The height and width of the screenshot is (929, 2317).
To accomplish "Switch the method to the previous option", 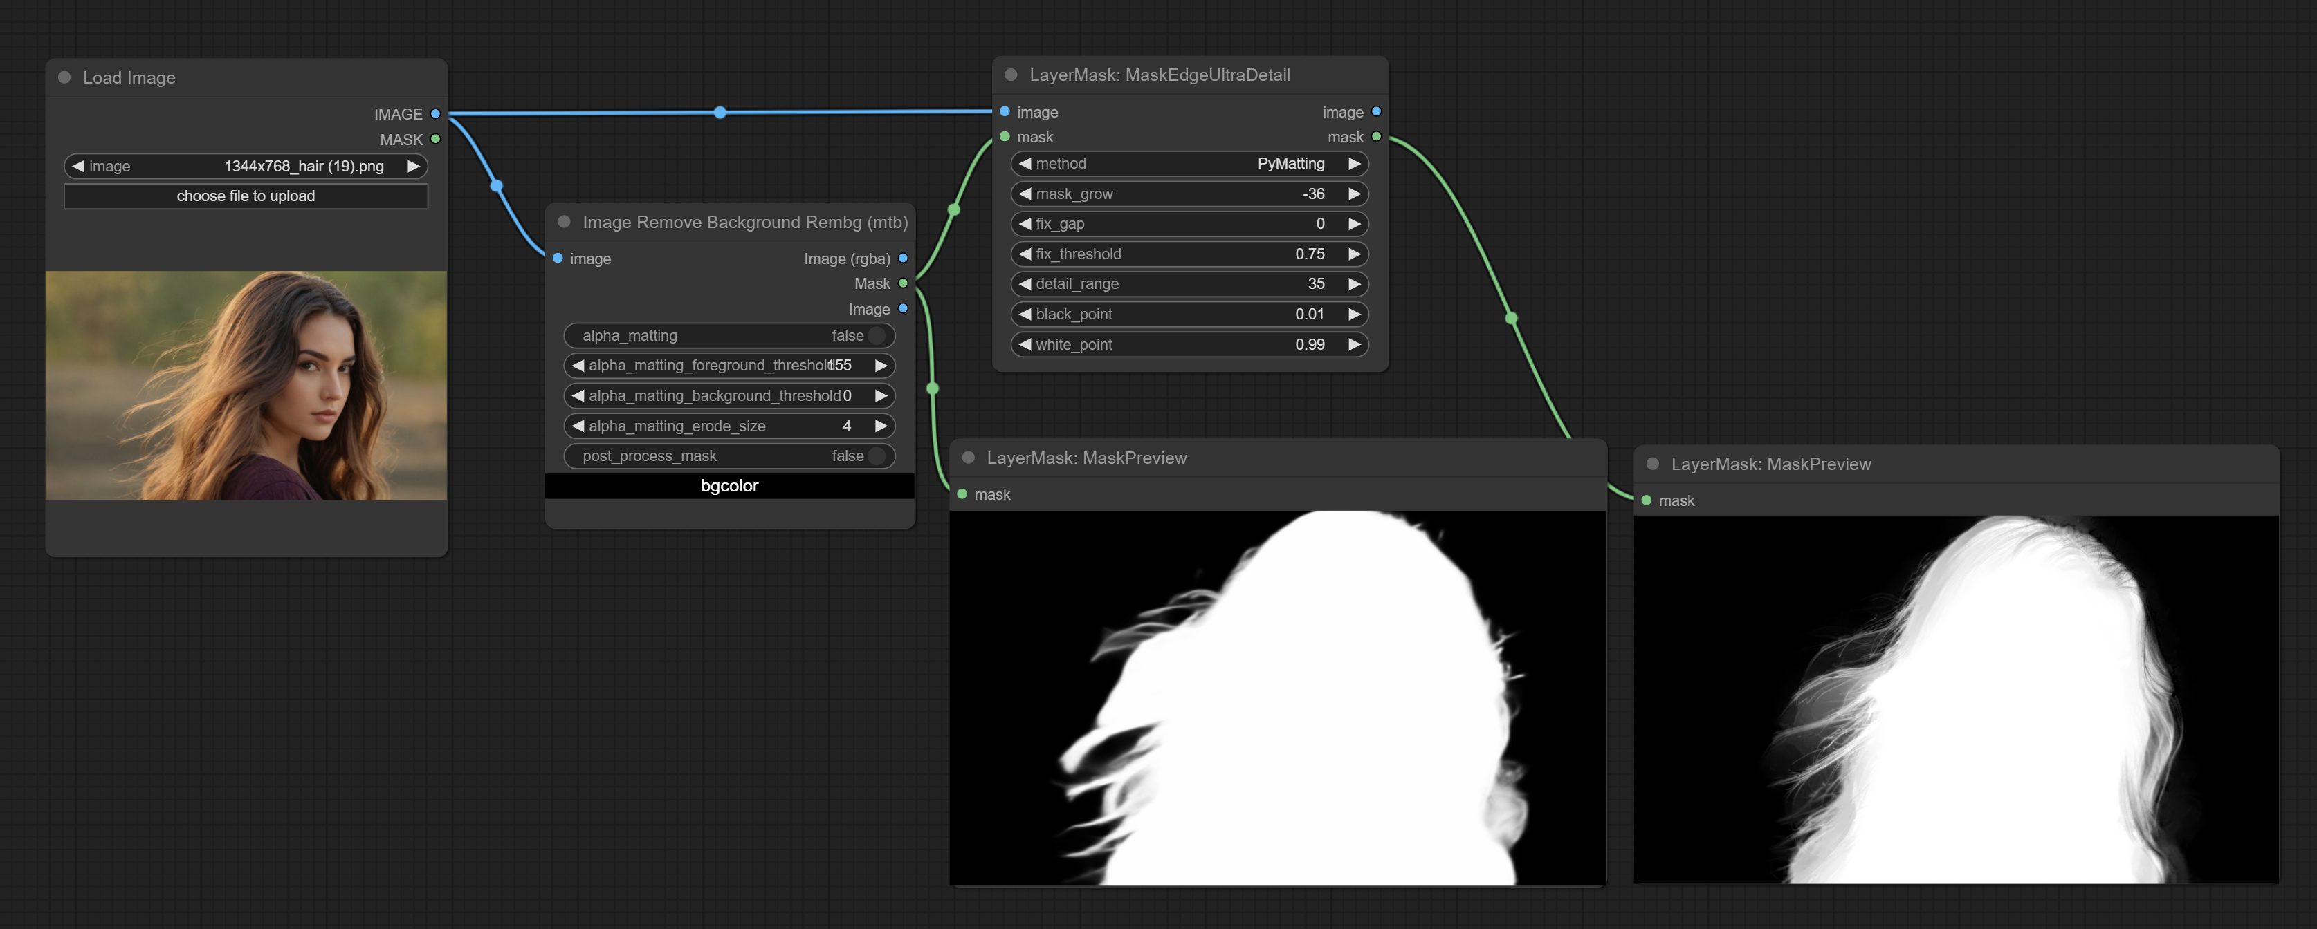I will point(1025,164).
